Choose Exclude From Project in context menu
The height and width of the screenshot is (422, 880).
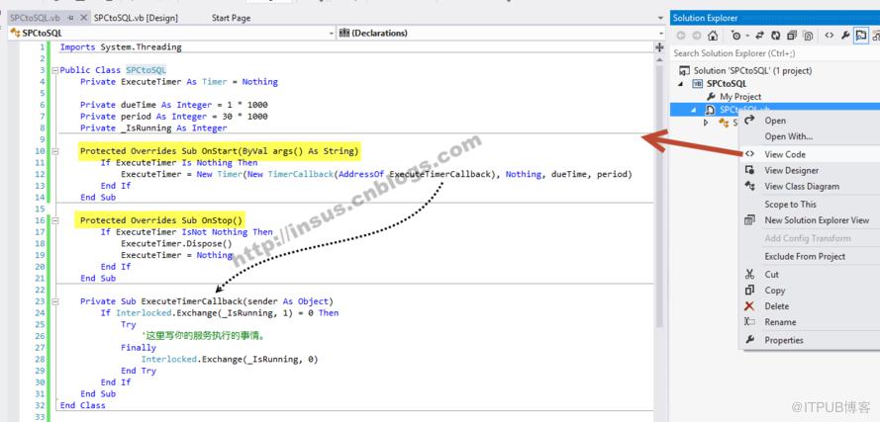tap(811, 256)
